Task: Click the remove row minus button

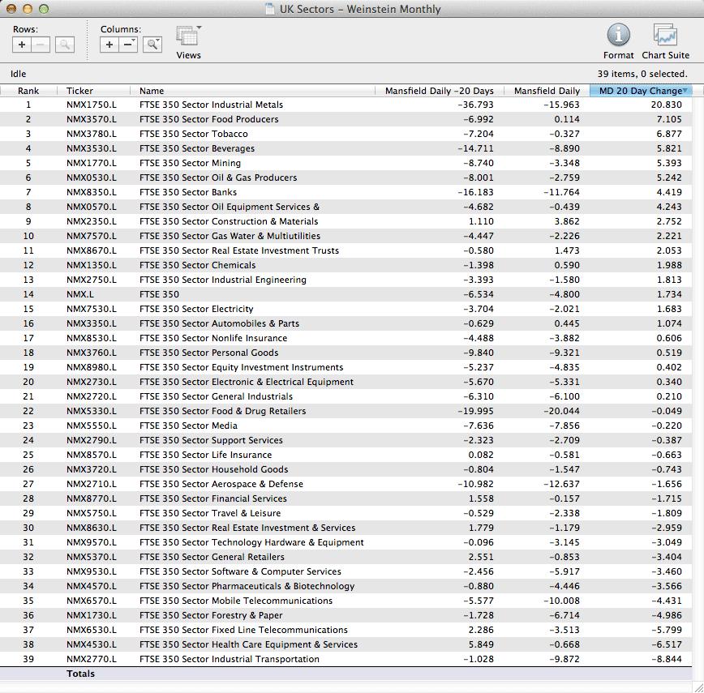Action: pos(41,45)
